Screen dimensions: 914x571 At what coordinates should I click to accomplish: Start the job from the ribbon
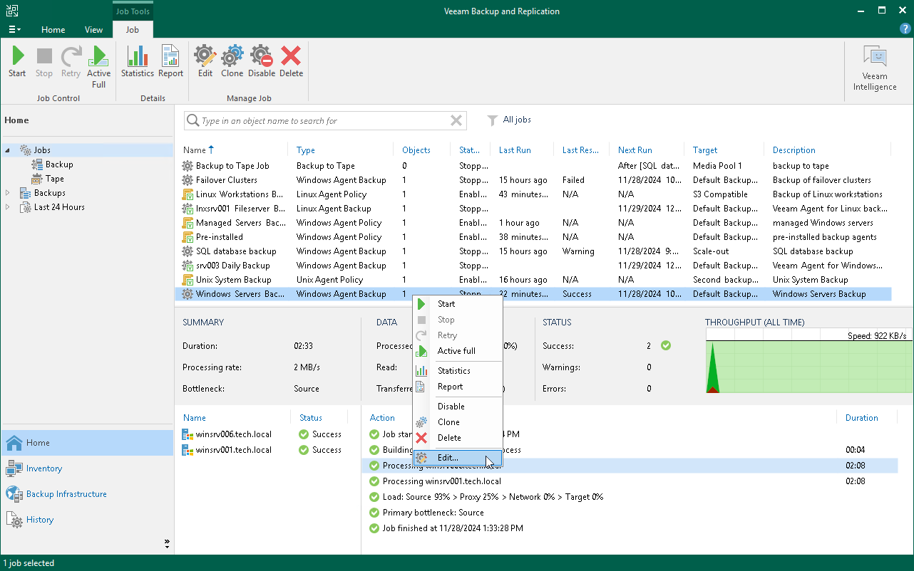[x=17, y=62]
